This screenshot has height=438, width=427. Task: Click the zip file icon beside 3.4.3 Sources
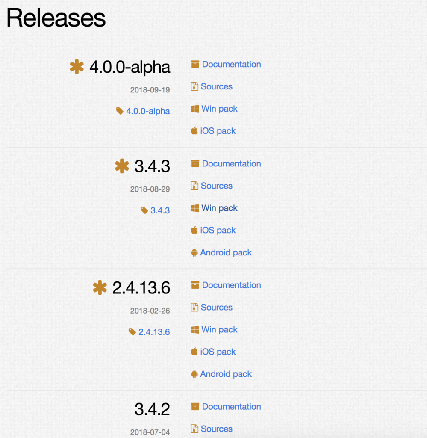tap(194, 186)
